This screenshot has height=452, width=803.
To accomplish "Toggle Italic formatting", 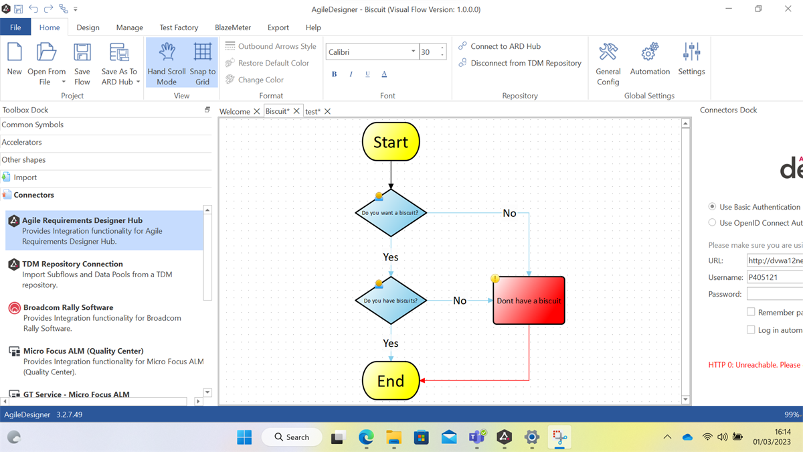I will (x=351, y=74).
